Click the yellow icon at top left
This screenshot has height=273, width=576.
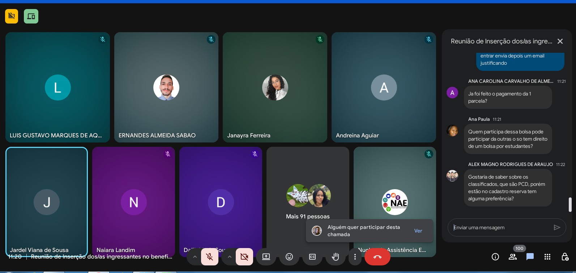click(12, 16)
